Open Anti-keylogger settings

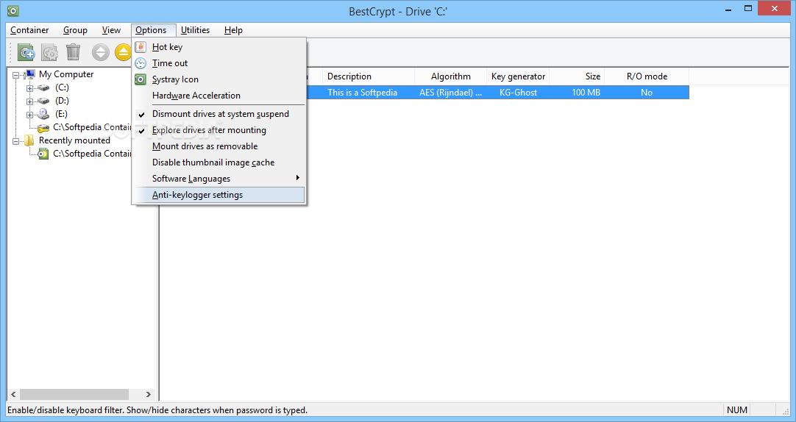click(x=219, y=196)
